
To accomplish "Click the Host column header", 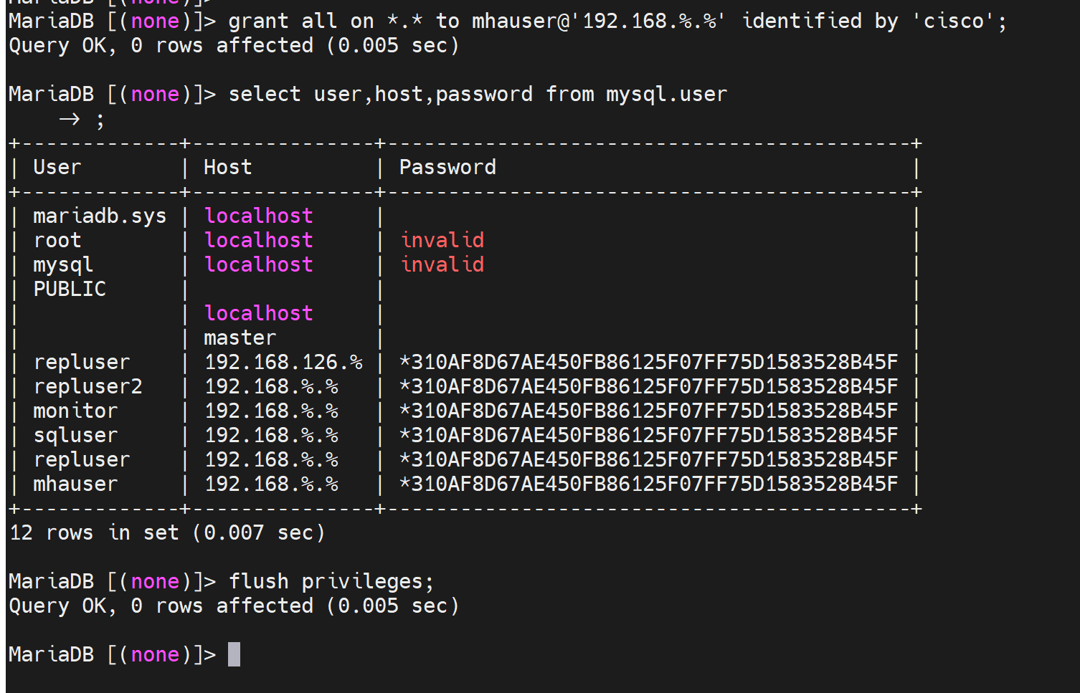I will pyautogui.click(x=228, y=168).
